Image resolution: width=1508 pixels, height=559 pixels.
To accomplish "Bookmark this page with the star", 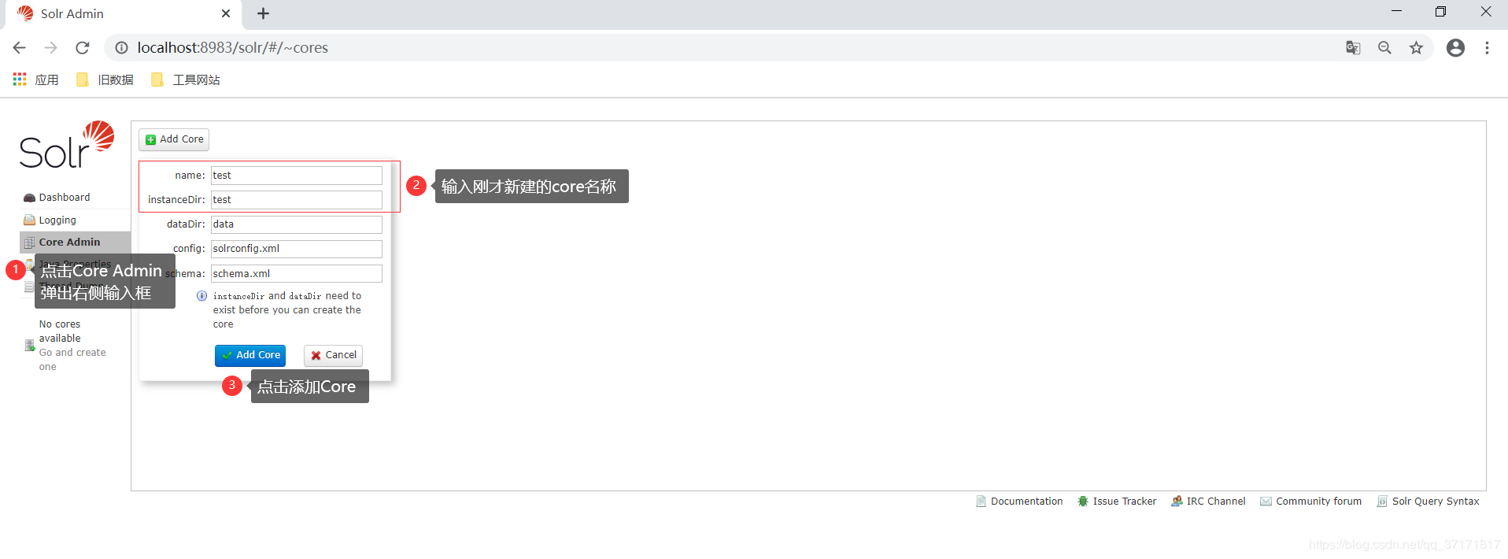I will pyautogui.click(x=1416, y=48).
